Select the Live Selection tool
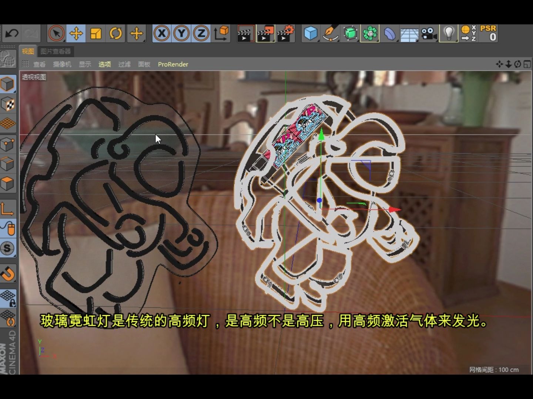Viewport: 533px width, 399px height. (x=56, y=33)
